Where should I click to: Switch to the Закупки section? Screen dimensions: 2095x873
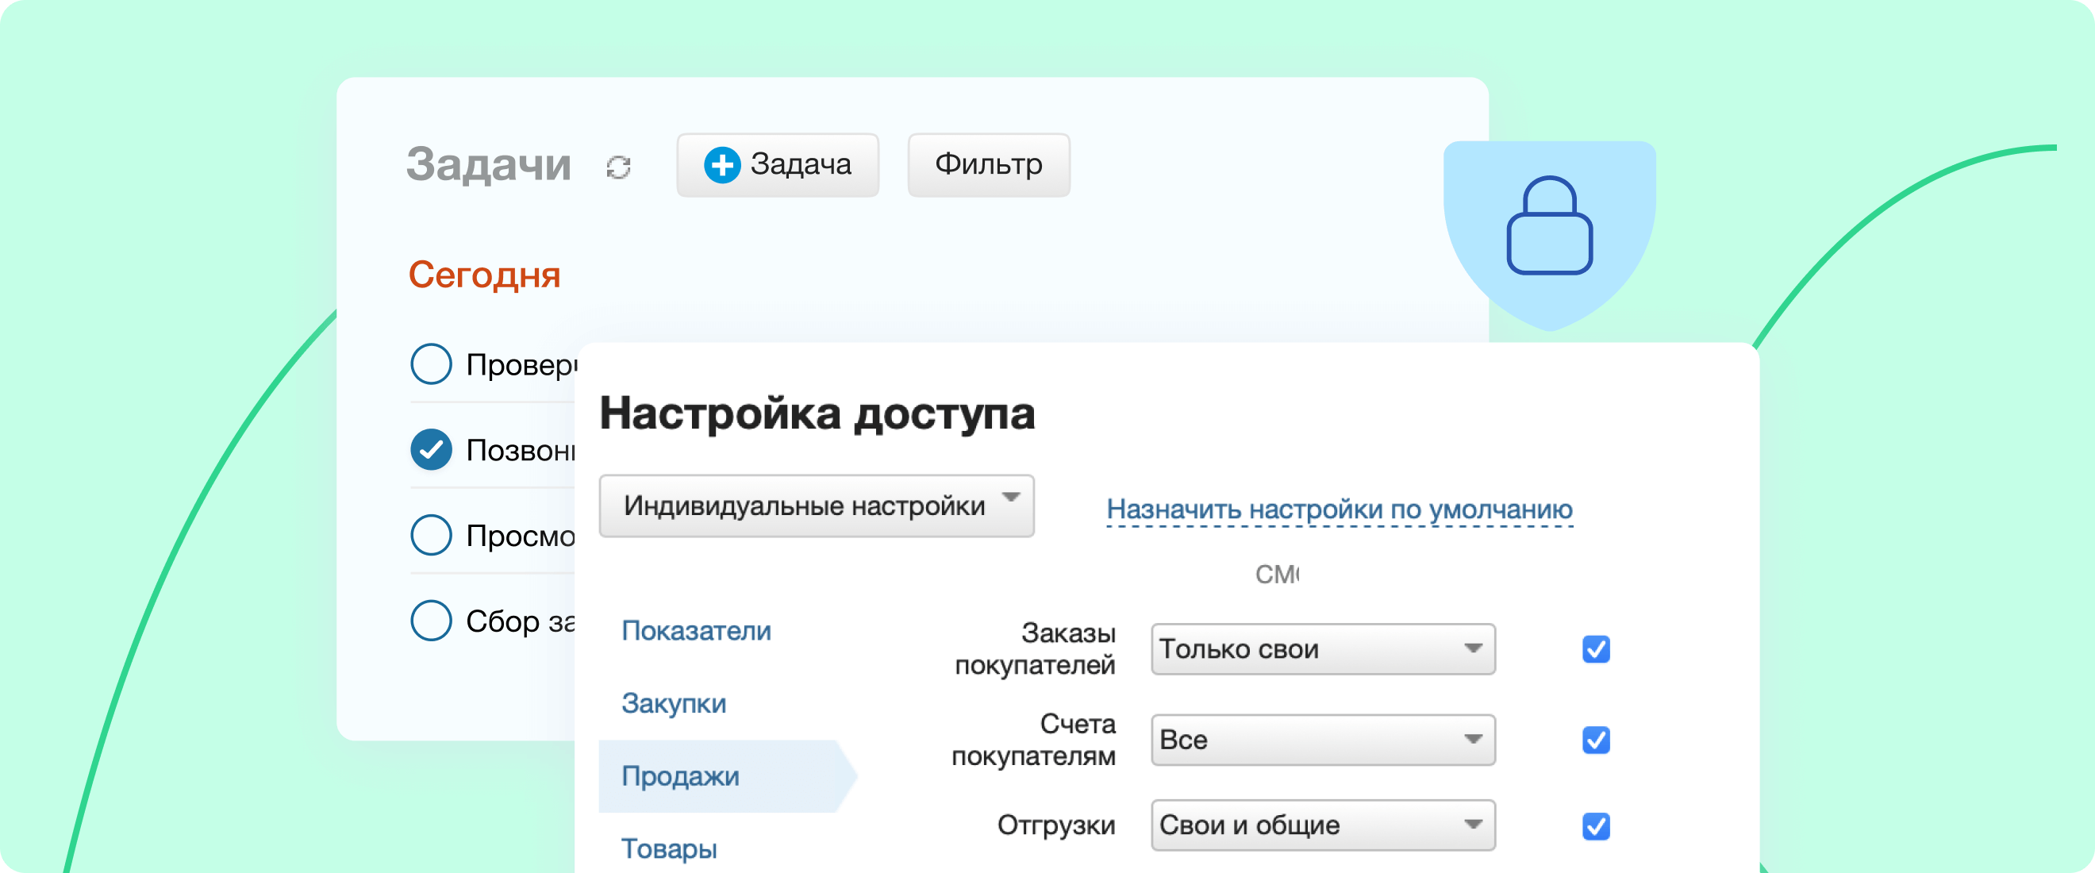click(x=674, y=703)
